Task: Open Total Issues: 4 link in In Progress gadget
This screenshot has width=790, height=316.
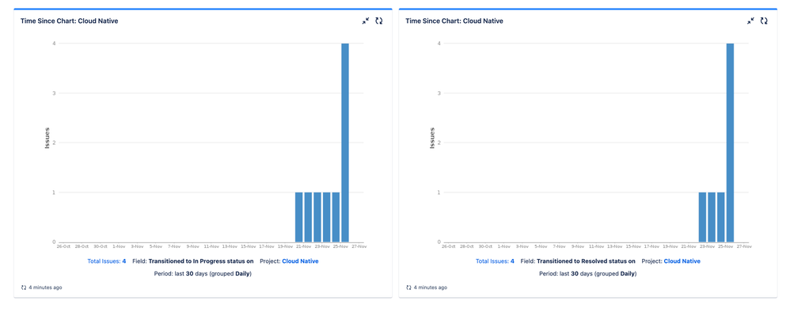Action: (107, 261)
